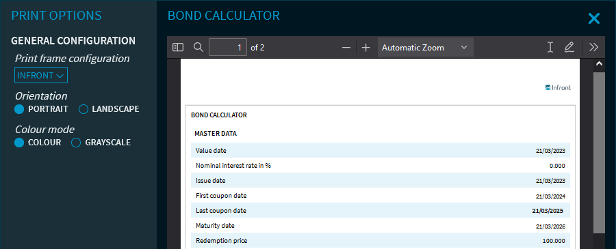The image size is (616, 249).
Task: Open the find-in-document search icon
Action: coord(198,47)
